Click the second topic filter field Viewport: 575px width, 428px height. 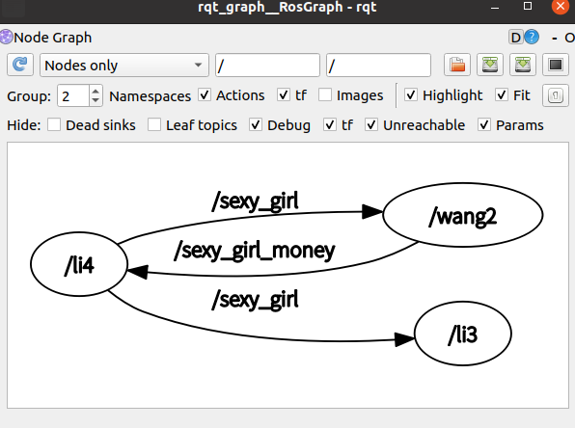[x=378, y=66]
